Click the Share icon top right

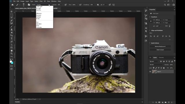(173, 5)
